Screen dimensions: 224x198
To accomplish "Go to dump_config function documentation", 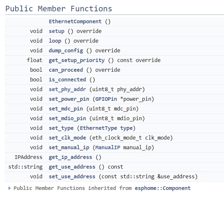I will [66, 51].
